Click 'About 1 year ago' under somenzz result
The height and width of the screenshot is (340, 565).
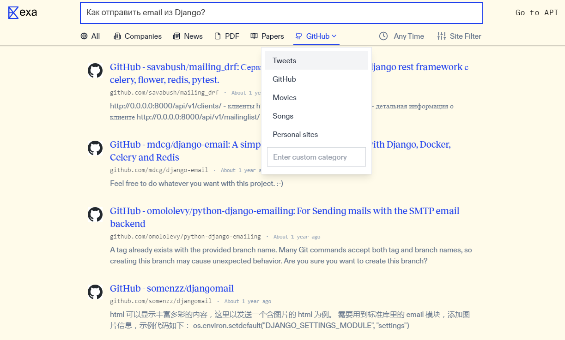click(x=248, y=301)
